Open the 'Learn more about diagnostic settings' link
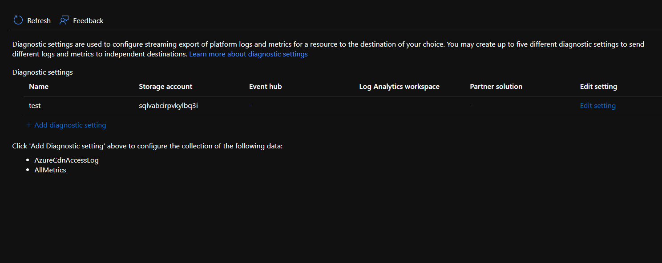The image size is (662, 263). click(x=248, y=54)
